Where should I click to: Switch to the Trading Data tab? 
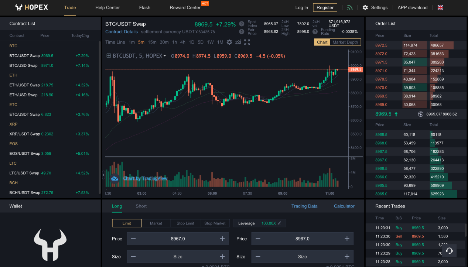pos(304,206)
